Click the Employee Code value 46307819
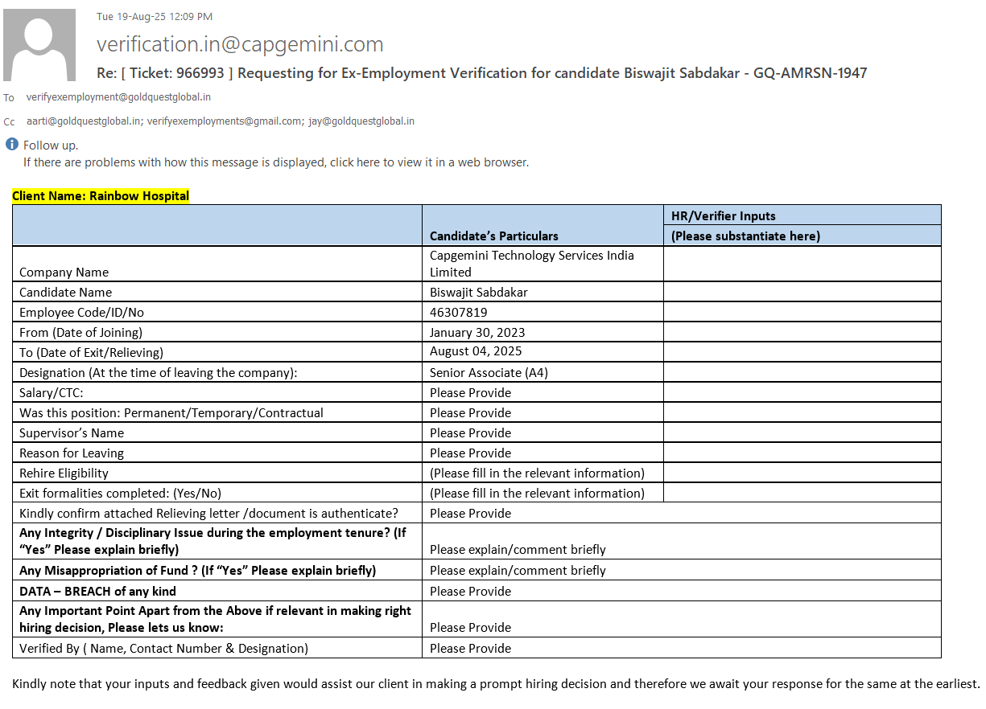 [x=458, y=313]
